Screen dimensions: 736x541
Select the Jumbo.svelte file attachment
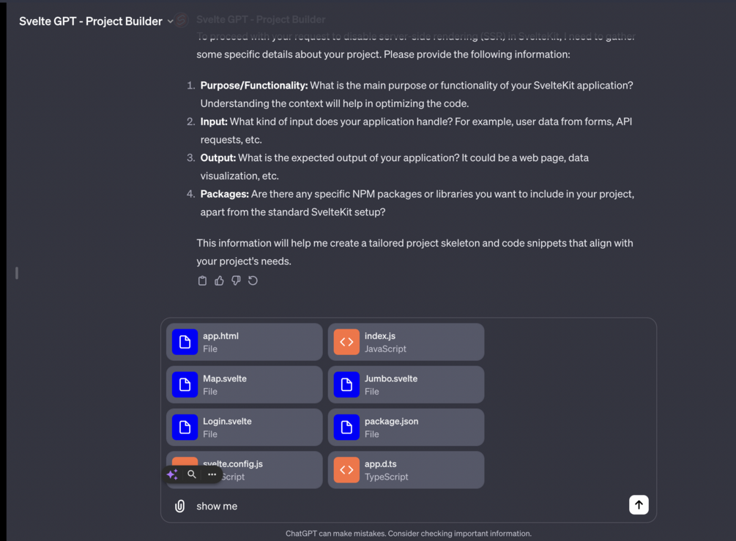click(406, 384)
